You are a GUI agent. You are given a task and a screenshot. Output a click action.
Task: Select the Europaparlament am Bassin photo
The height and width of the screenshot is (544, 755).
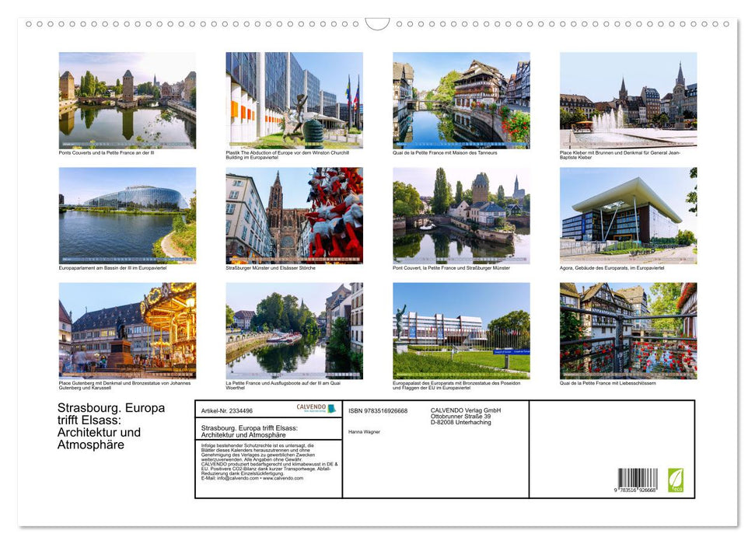(127, 216)
